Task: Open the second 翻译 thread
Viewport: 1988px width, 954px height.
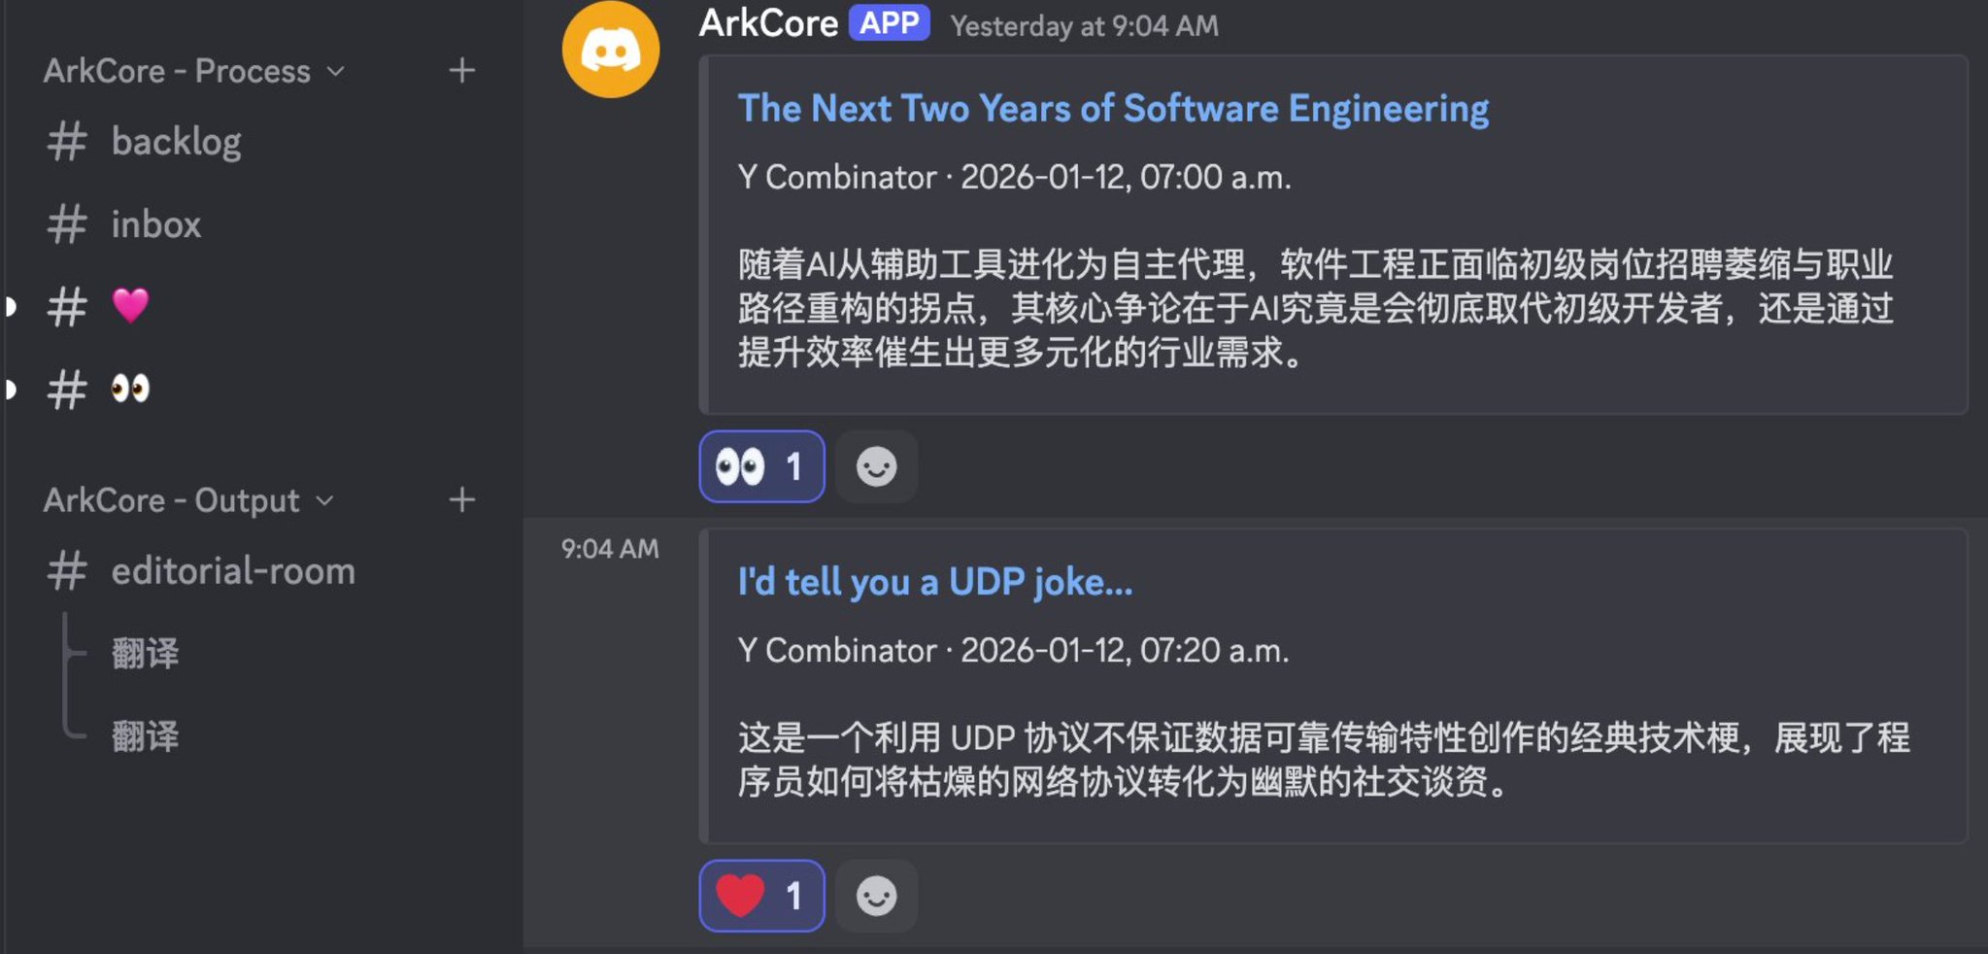Action: [146, 736]
